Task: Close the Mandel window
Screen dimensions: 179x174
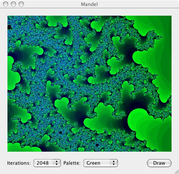Action: (x=6, y=4)
